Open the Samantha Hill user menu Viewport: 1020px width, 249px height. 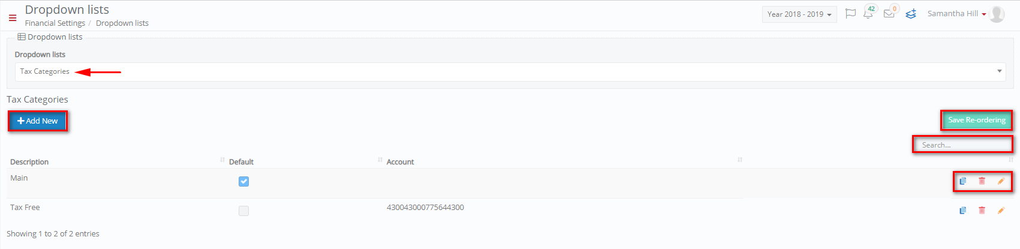[956, 14]
